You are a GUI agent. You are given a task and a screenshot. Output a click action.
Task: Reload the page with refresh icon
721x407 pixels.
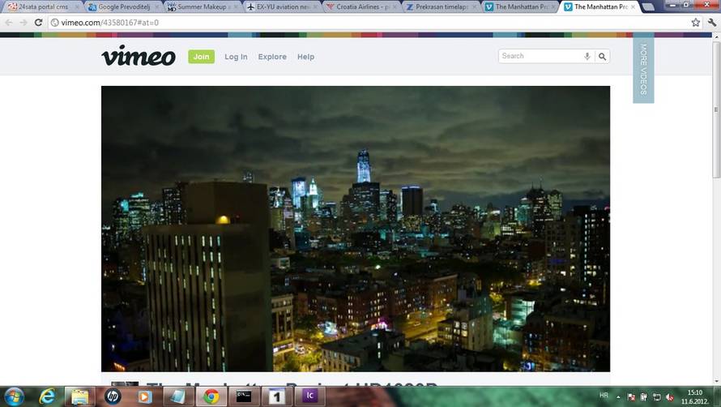(39, 22)
